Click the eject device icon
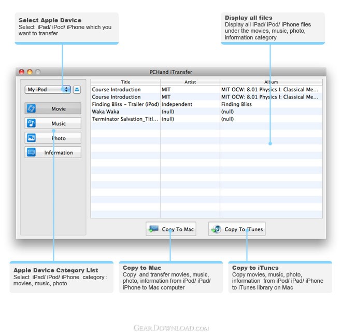 (77, 90)
